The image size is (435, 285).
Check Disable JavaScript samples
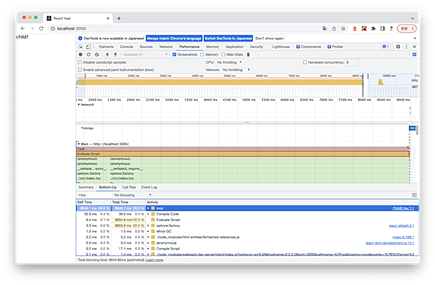tap(80, 62)
